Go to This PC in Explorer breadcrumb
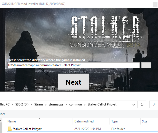Screen dimensions: 158x133 (5, 104)
